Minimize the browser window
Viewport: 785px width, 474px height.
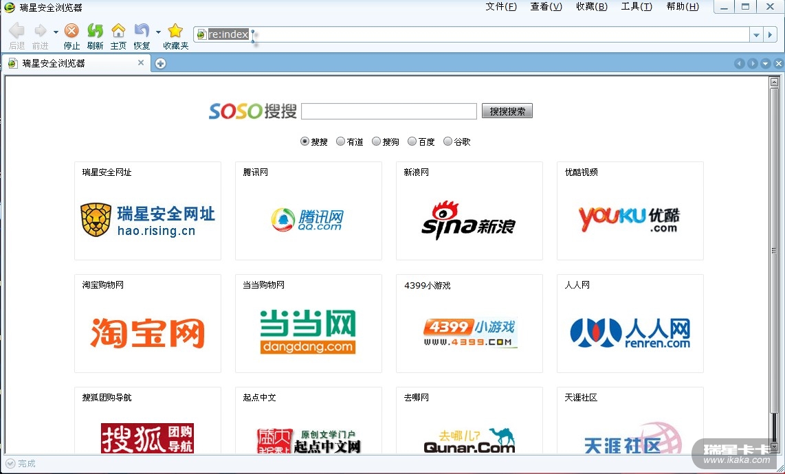pos(723,7)
